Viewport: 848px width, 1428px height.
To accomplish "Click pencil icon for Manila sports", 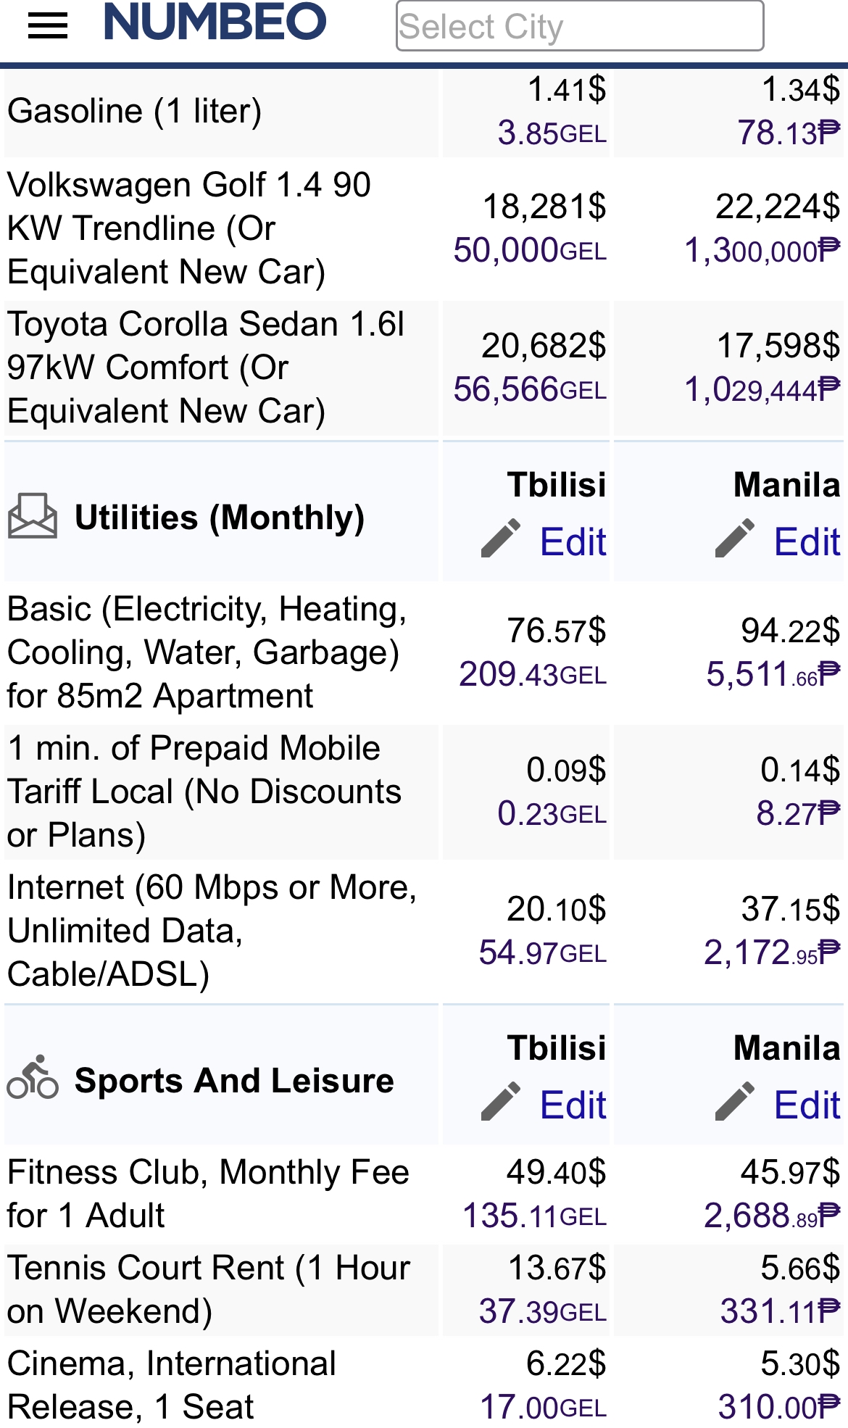I will pos(735,1102).
